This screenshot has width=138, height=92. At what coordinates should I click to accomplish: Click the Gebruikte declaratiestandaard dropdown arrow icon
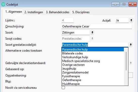[x=131, y=63]
